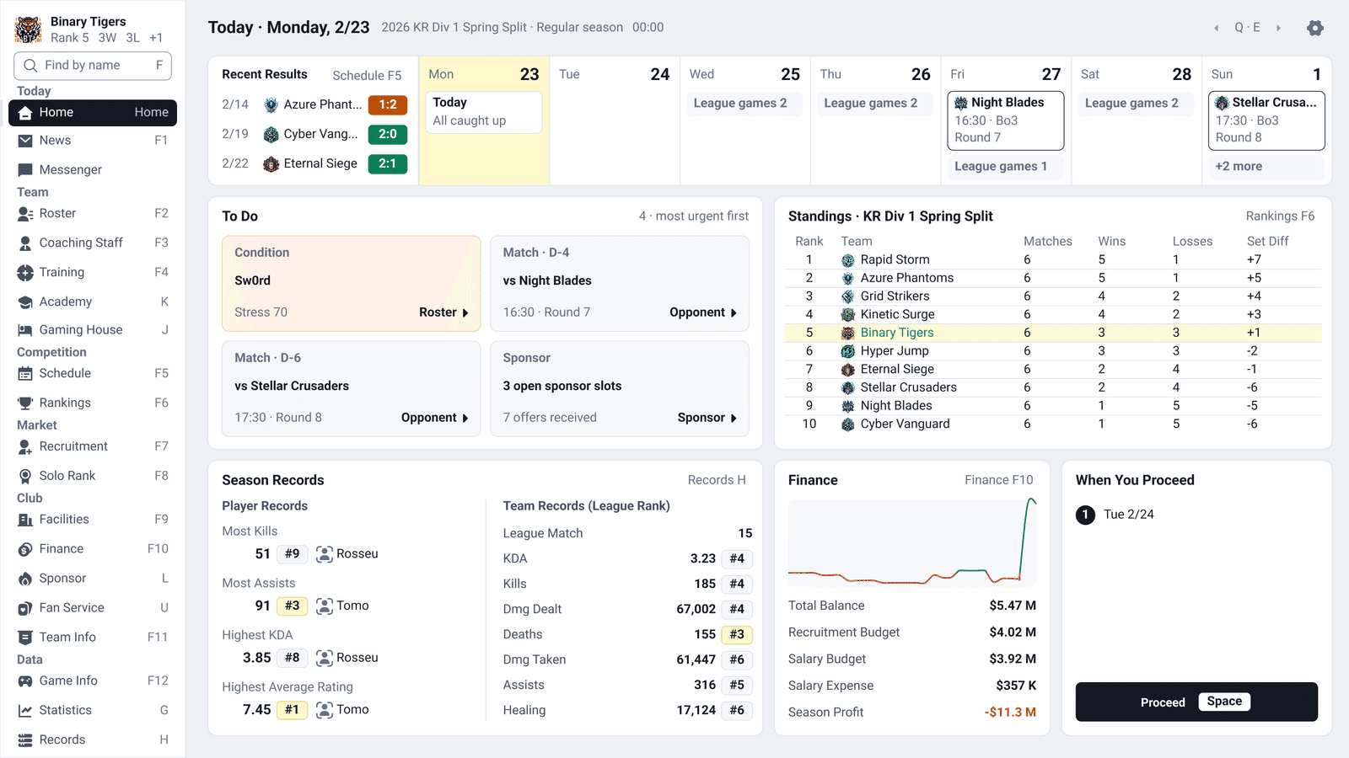Open settings gear icon
Screen dimensions: 1349x758
[1315, 28]
